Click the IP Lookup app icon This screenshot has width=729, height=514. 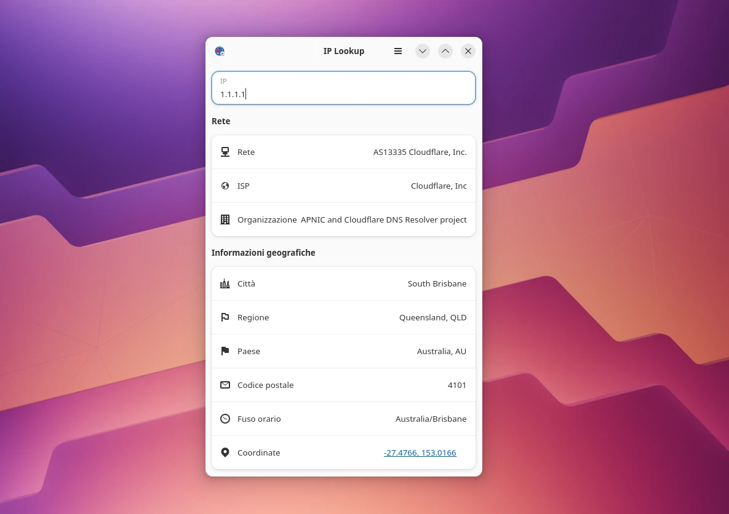(x=220, y=51)
